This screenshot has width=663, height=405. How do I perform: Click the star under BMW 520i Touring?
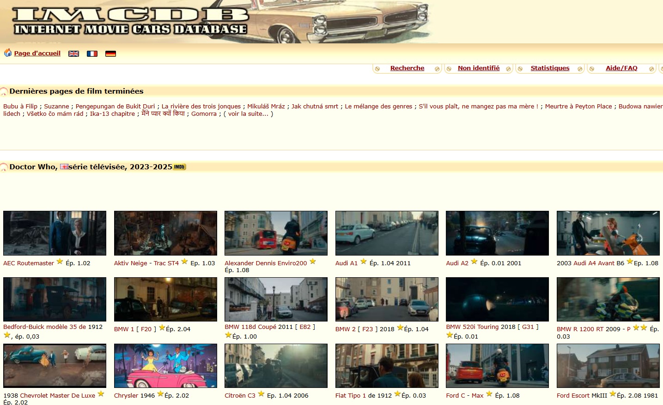pyautogui.click(x=450, y=335)
